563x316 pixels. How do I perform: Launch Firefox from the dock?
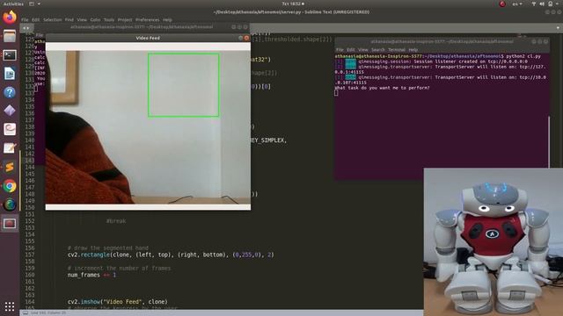tap(10, 18)
